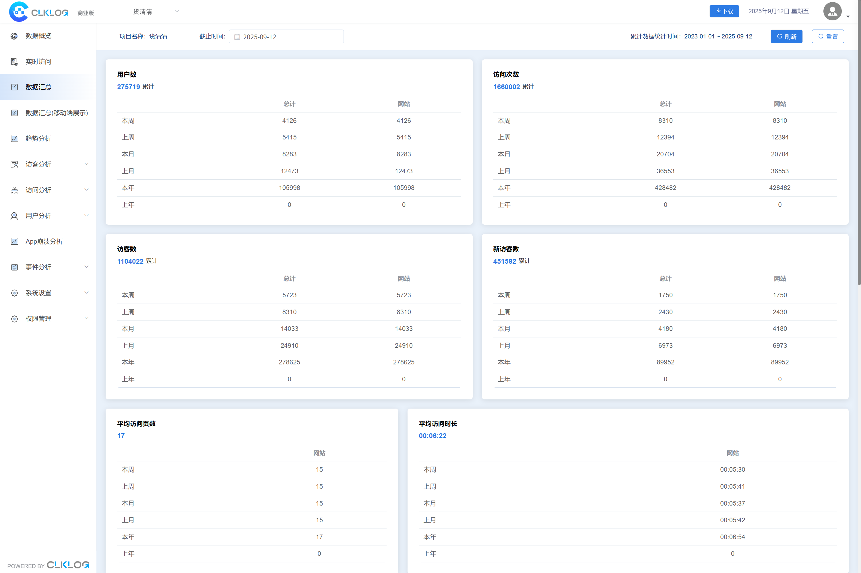Click the App崩溃分析 chart icon

click(14, 242)
